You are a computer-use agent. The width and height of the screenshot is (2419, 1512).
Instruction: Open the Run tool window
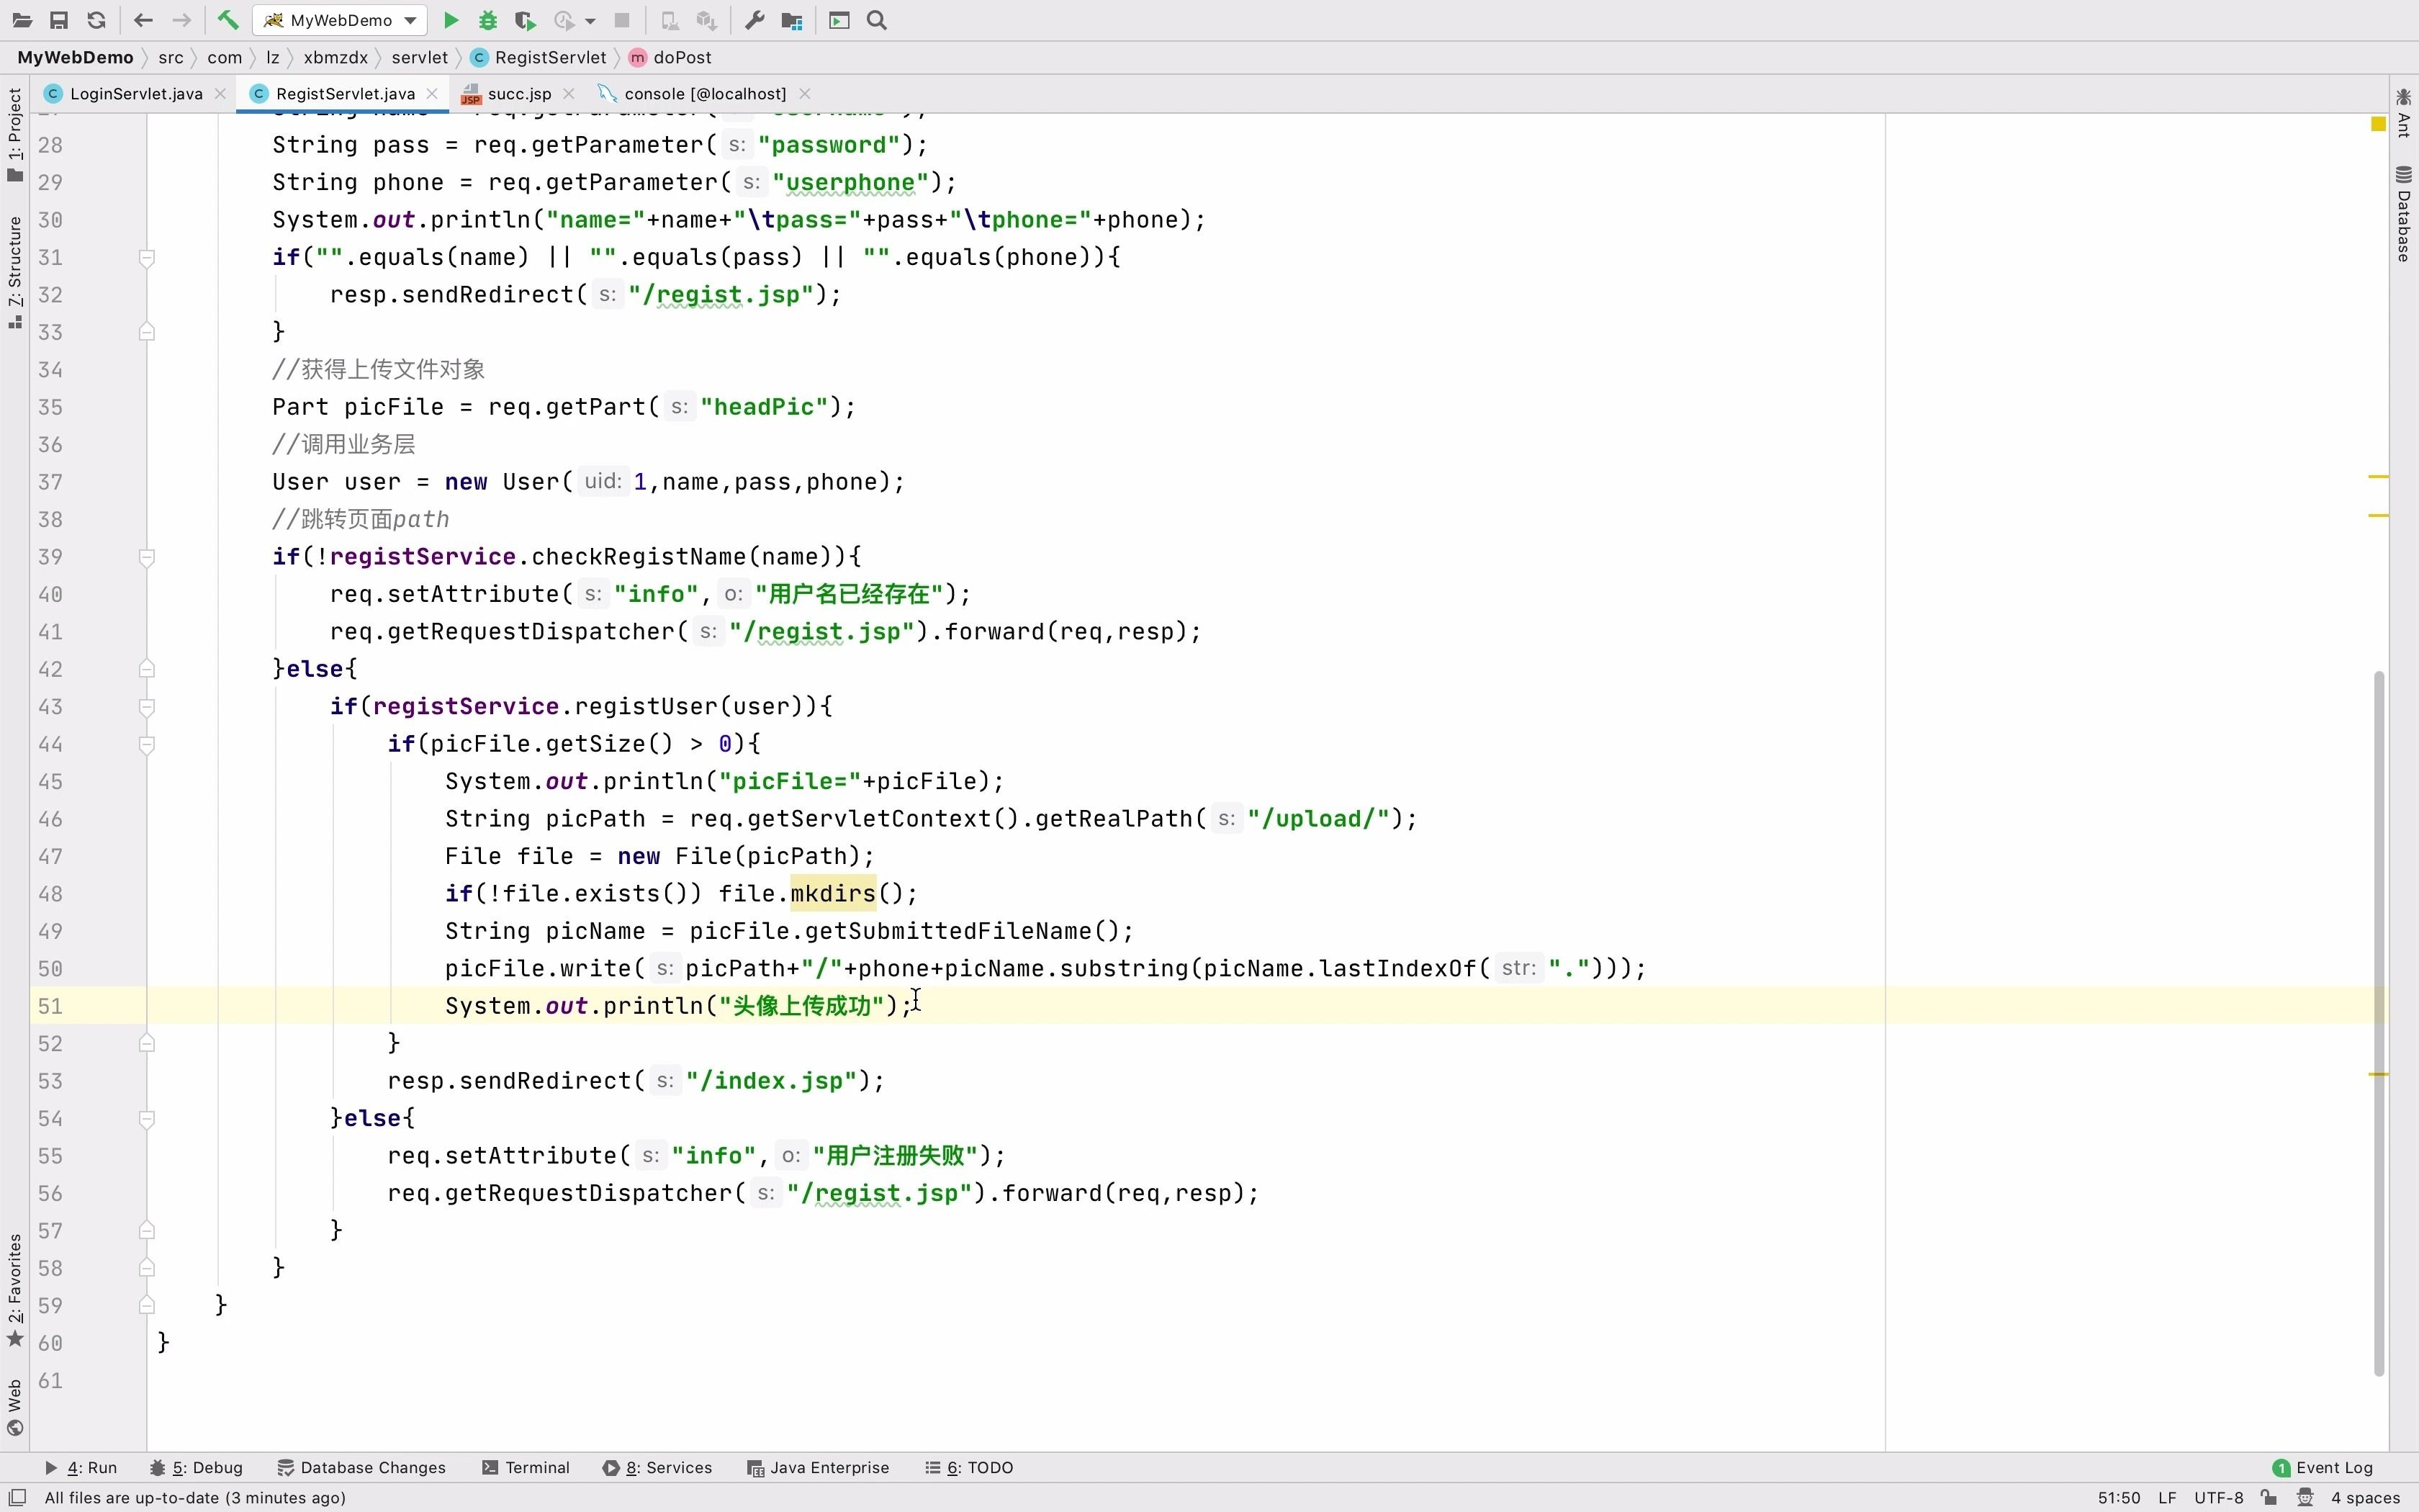coord(81,1467)
